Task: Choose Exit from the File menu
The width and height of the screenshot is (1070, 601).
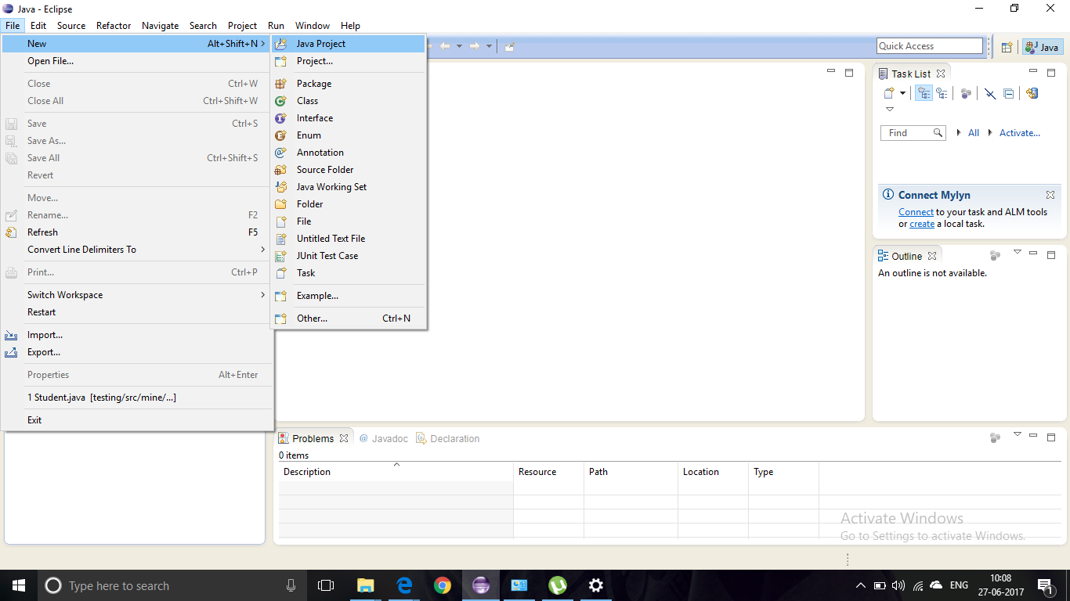Action: 136,420
